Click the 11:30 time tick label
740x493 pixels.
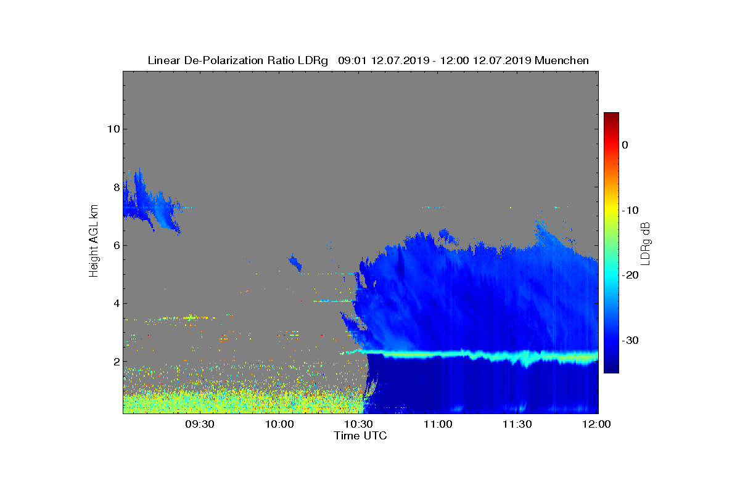517,425
